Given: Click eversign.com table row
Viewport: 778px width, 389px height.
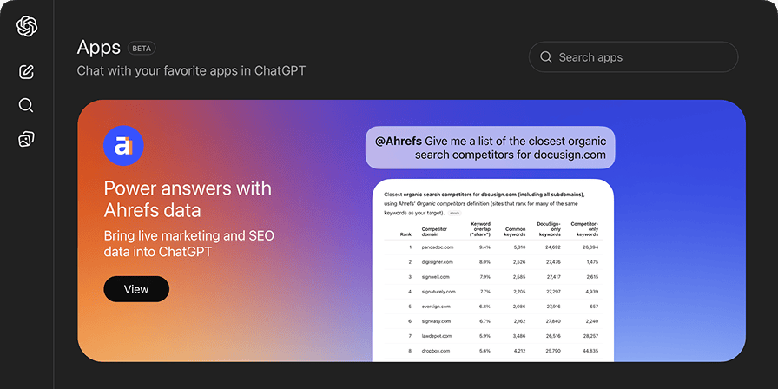Looking at the screenshot, I should click(492, 307).
